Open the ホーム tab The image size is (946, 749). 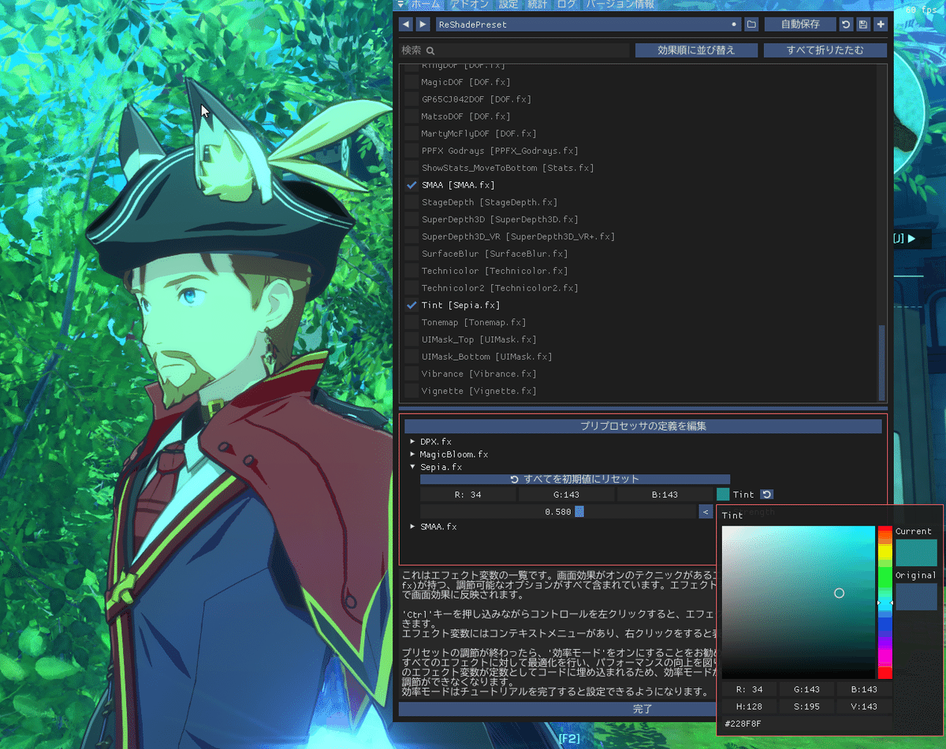point(425,5)
